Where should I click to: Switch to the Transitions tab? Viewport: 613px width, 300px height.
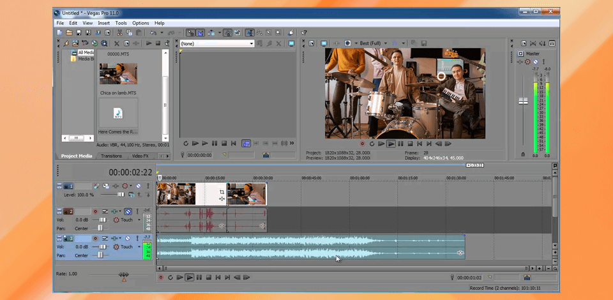pyautogui.click(x=111, y=156)
